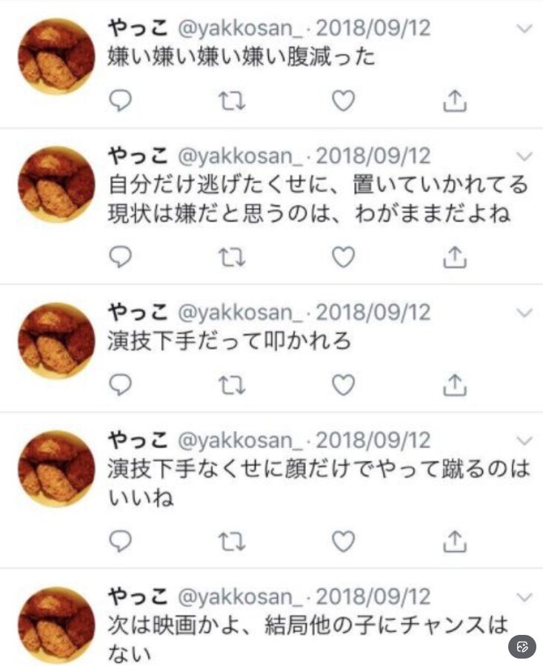Share the tweet ending わがままだよね
This screenshot has width=543, height=666.
point(455,257)
